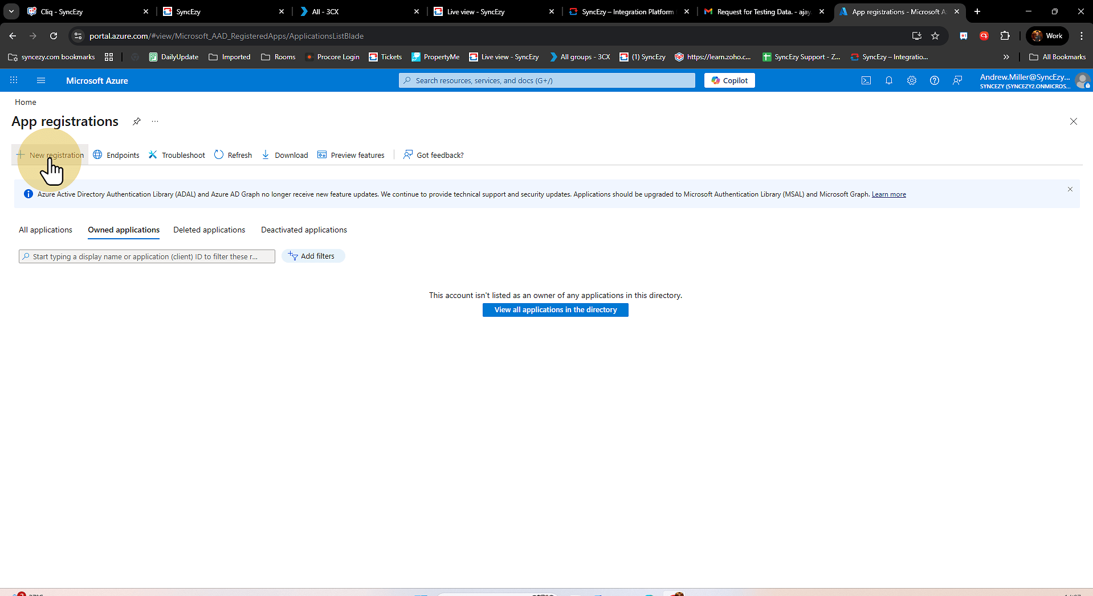Viewport: 1093px width, 596px height.
Task: Switch to the All applications tab
Action: [46, 230]
